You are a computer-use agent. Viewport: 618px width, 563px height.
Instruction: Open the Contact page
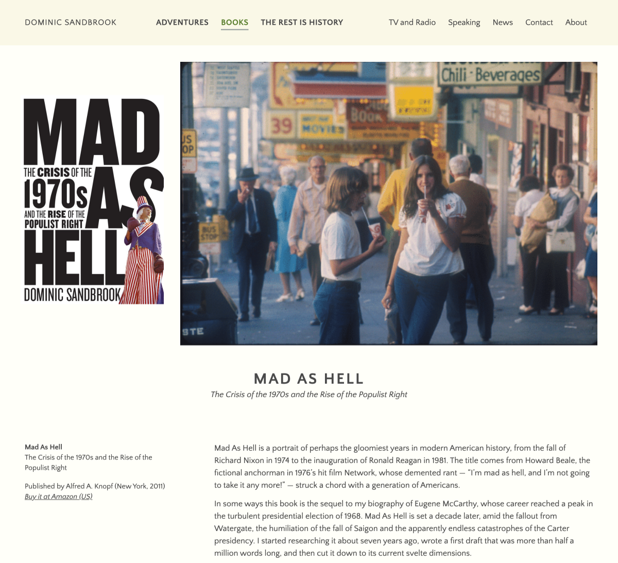(539, 22)
